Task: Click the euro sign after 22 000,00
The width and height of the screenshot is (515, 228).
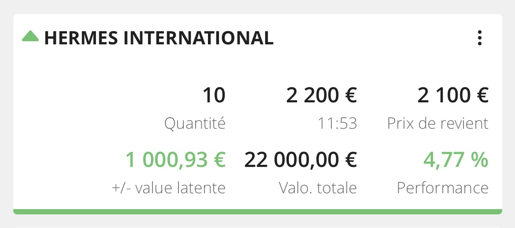Action: tap(350, 160)
